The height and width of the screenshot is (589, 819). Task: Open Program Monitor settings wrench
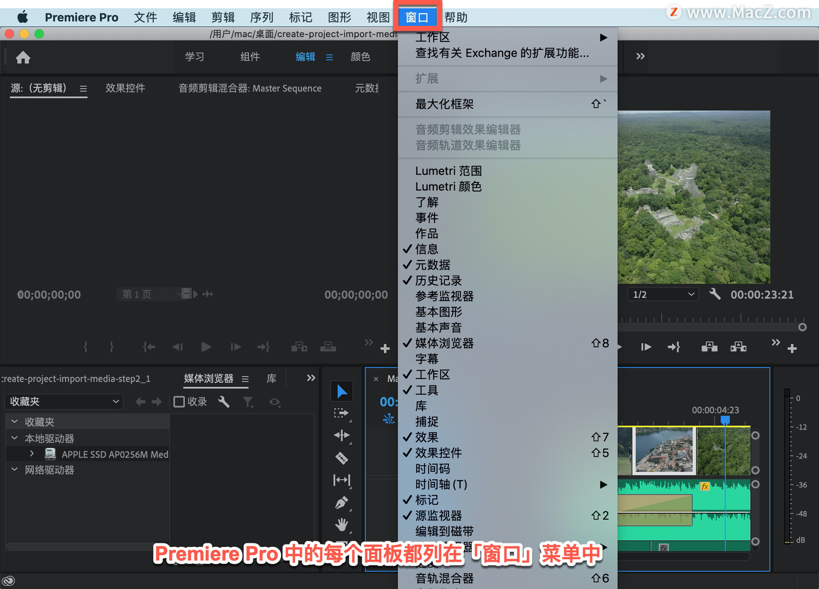[x=715, y=294]
